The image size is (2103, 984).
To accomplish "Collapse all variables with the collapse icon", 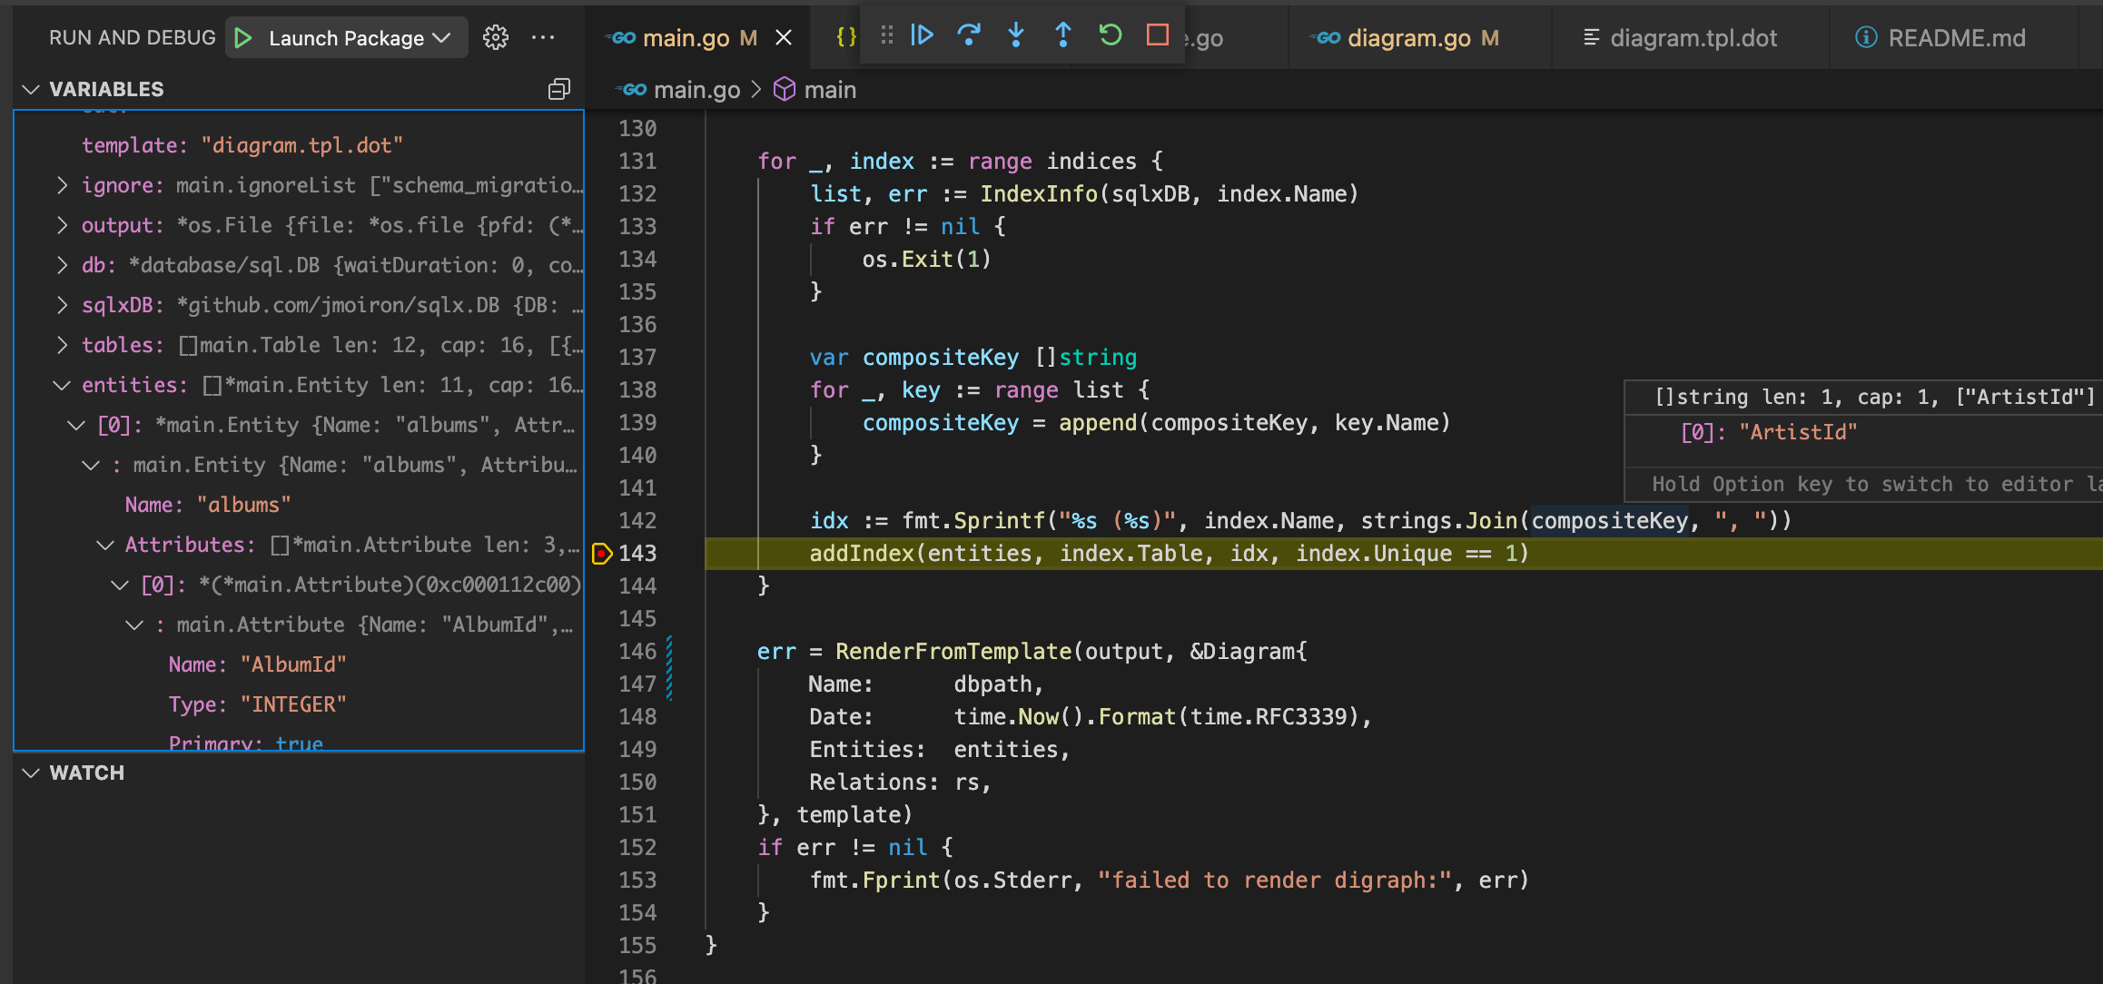I will pos(559,89).
